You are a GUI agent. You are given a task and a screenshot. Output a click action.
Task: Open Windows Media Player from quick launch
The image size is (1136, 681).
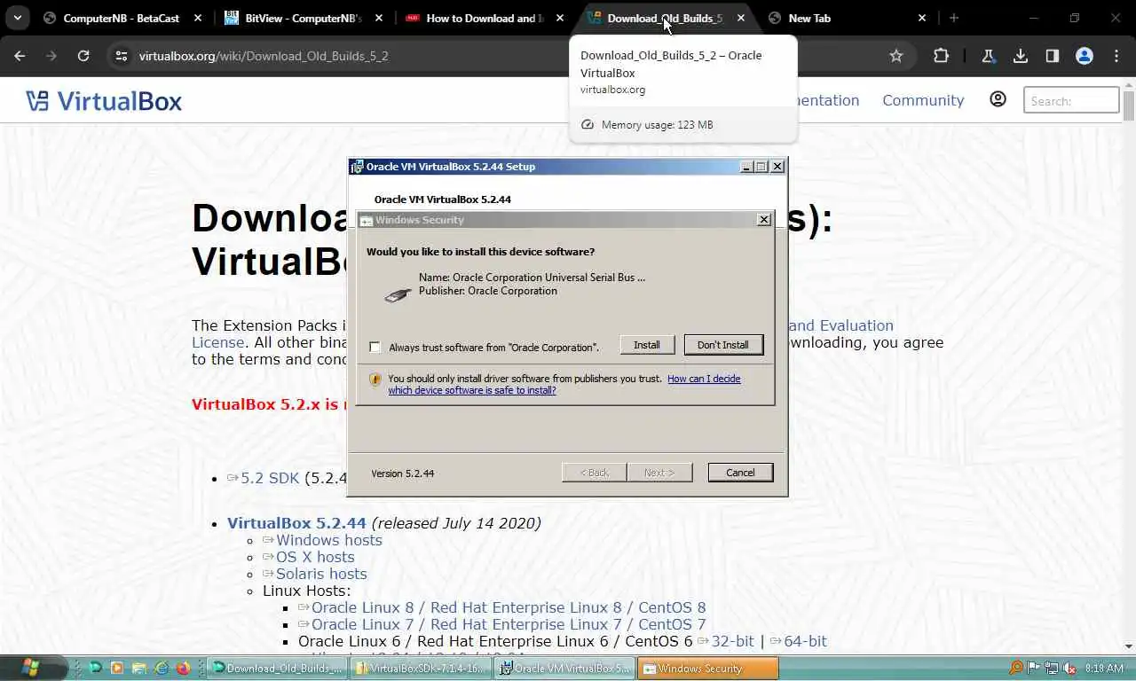(x=117, y=668)
